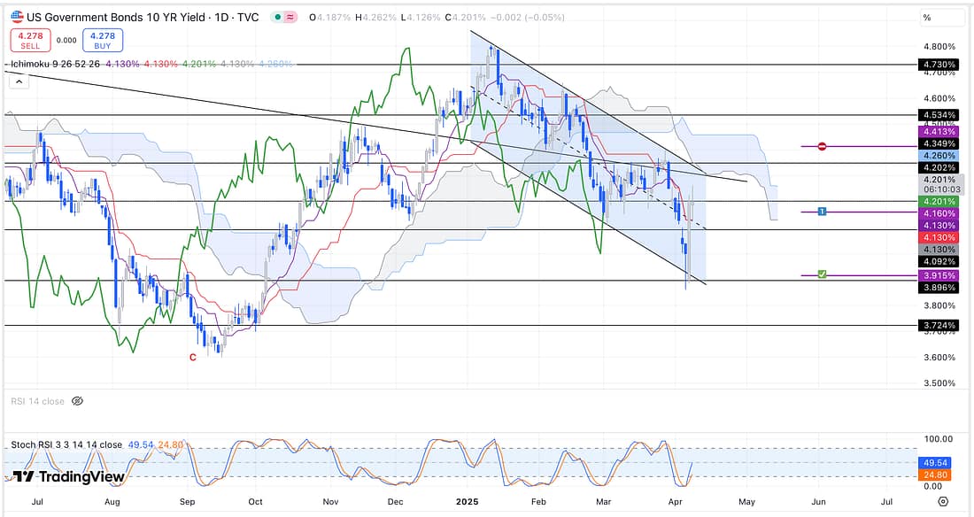Click the red letter C chart marker
The image size is (974, 517).
[x=192, y=357]
